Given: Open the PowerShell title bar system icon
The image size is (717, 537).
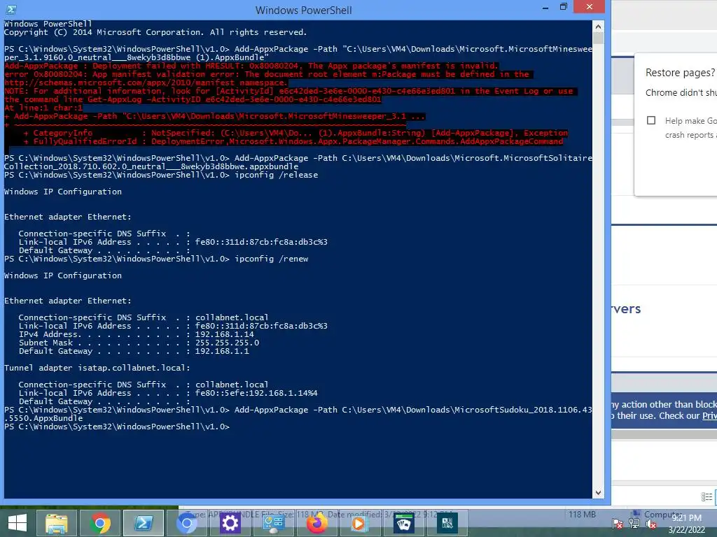Looking at the screenshot, I should tap(11, 10).
